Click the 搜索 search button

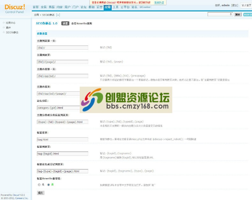238,14
